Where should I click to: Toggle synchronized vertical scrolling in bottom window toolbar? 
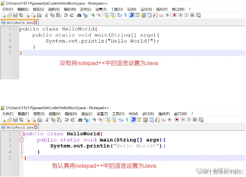point(108,120)
